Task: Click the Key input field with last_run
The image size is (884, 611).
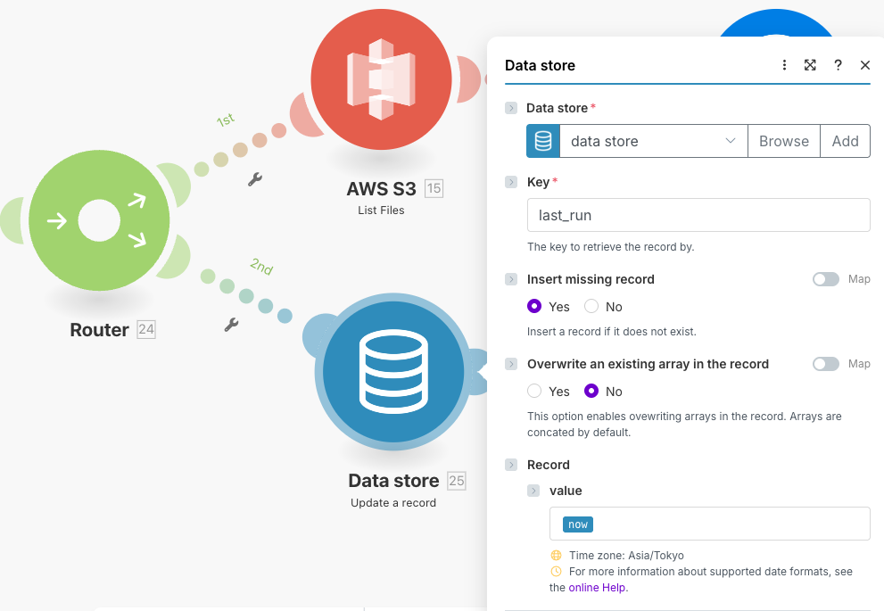Action: tap(698, 215)
